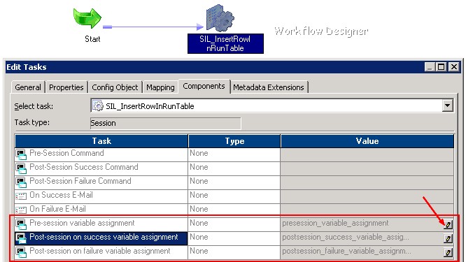Select Post-session on failure variable assignment row text
The image size is (466, 262).
click(x=100, y=251)
